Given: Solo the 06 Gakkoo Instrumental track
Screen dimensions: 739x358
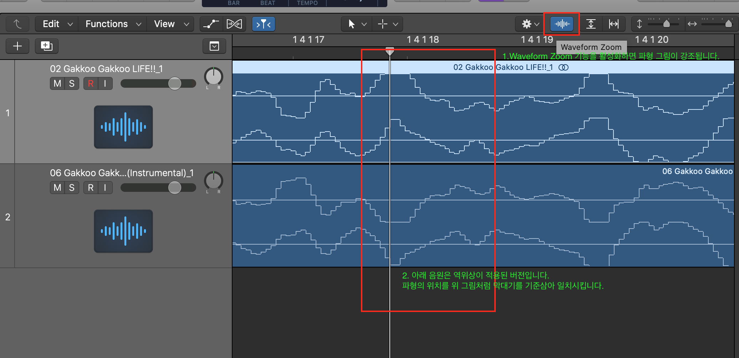Looking at the screenshot, I should [x=72, y=188].
